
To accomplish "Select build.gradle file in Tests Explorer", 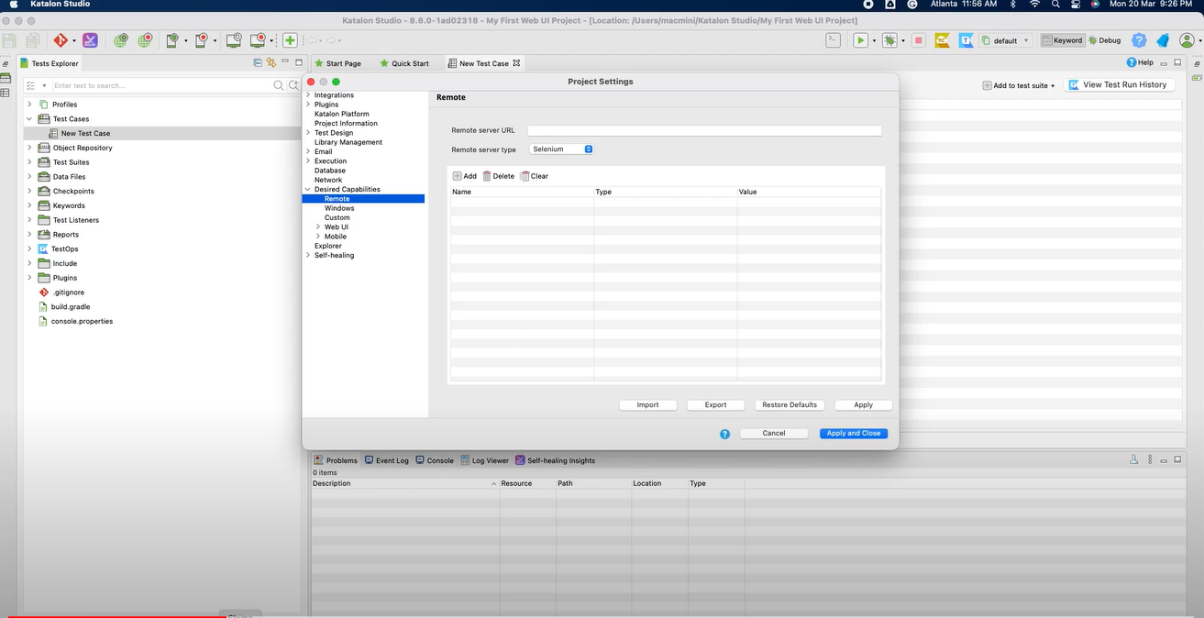I will 71,307.
